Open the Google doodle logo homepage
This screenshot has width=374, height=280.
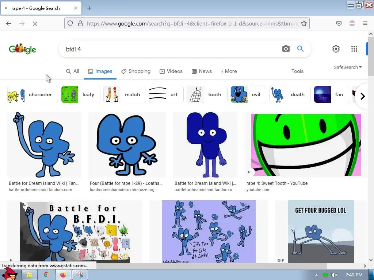click(22, 49)
